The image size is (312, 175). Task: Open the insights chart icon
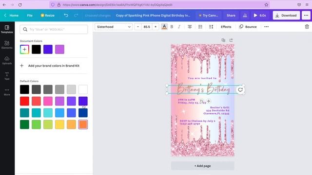click(245, 15)
